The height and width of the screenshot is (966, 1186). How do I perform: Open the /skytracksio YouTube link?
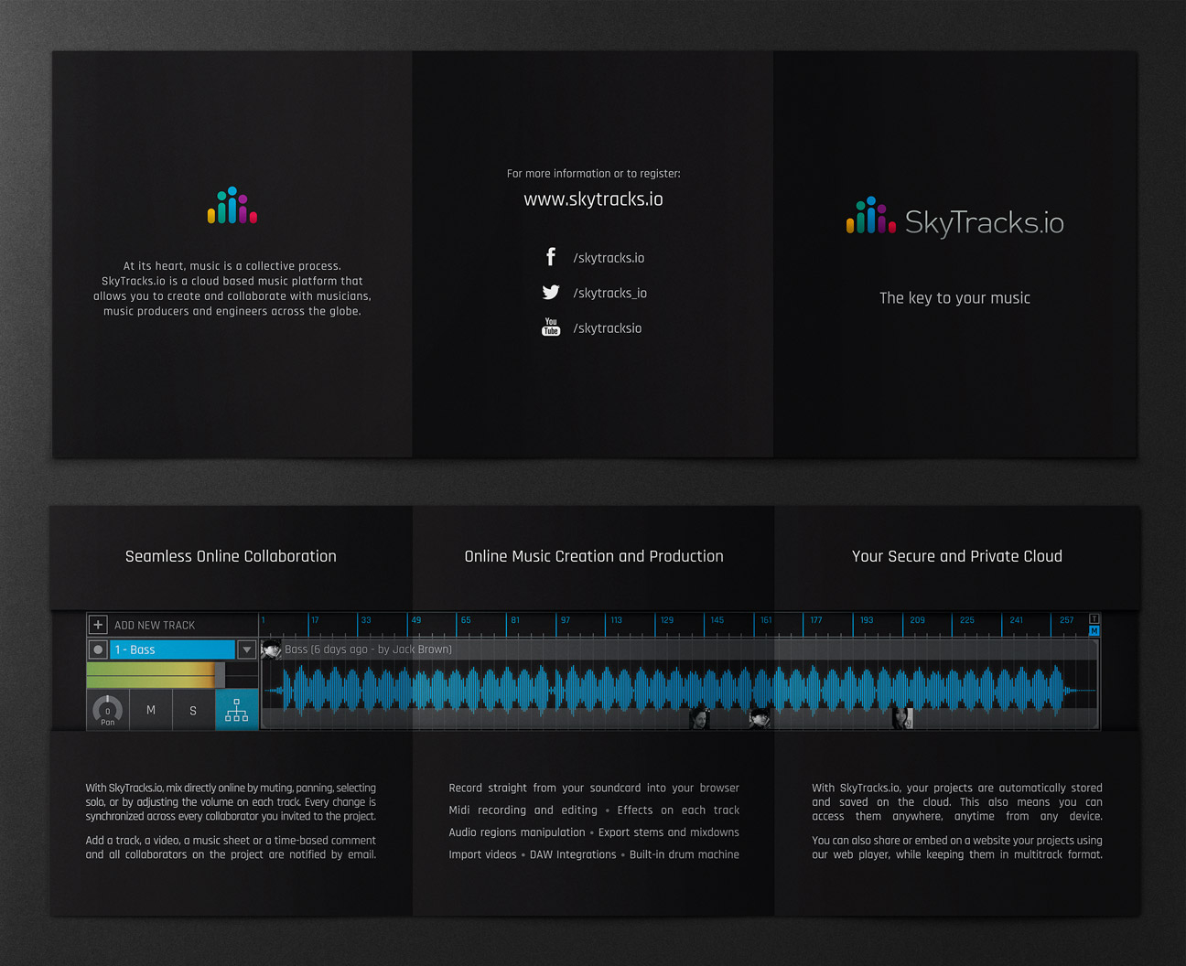coord(608,328)
